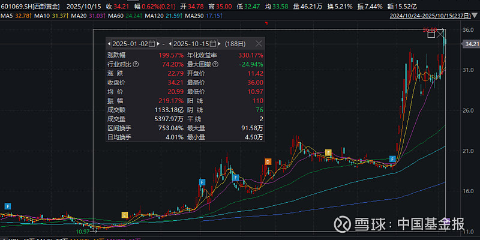Open the yellow E marker near the 10.97 low

(124, 215)
